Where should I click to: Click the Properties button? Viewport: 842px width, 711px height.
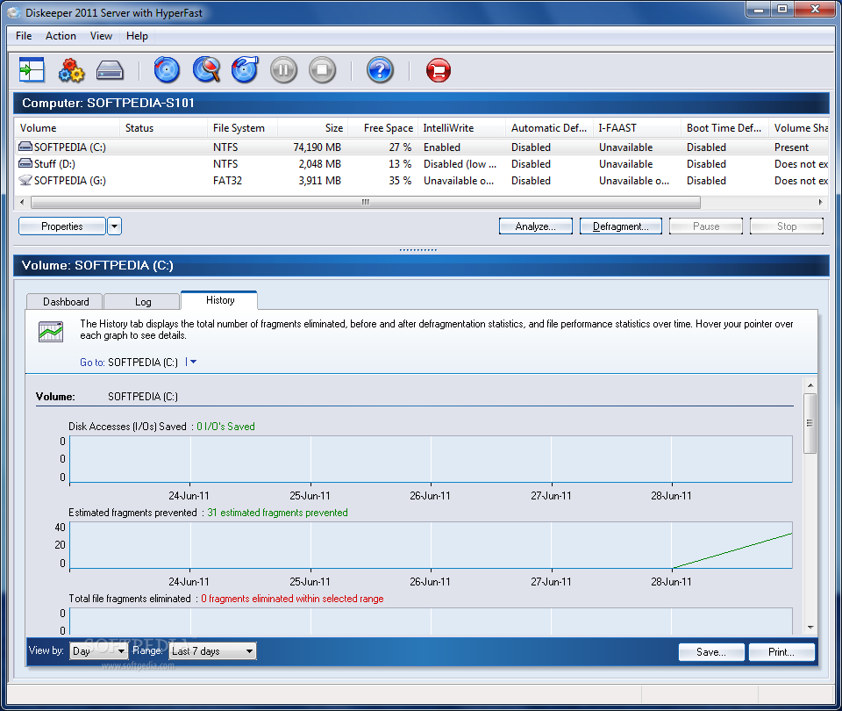click(x=61, y=226)
